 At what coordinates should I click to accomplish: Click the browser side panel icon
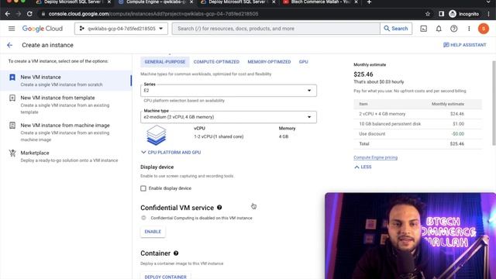(441, 14)
